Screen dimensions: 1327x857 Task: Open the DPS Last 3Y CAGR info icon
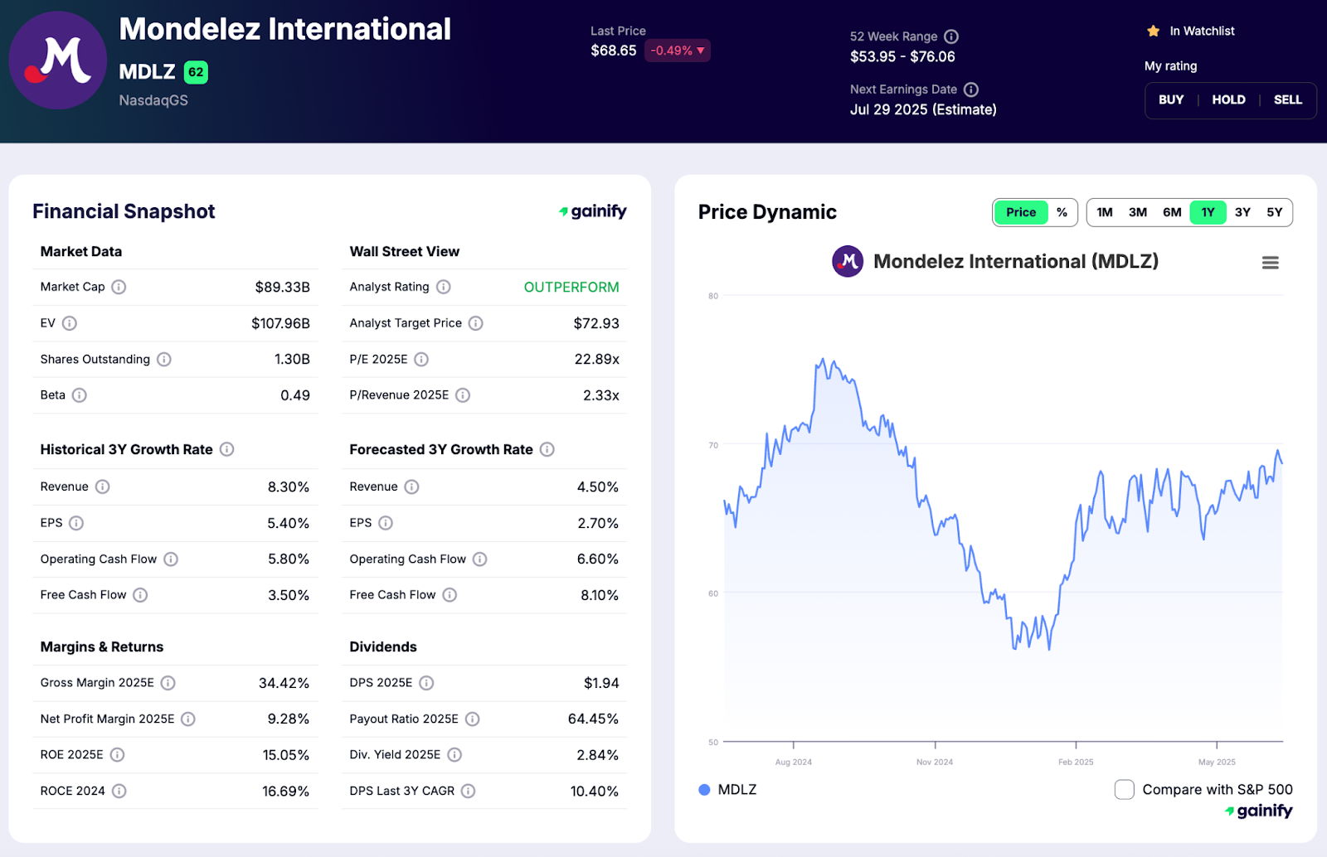pyautogui.click(x=468, y=791)
